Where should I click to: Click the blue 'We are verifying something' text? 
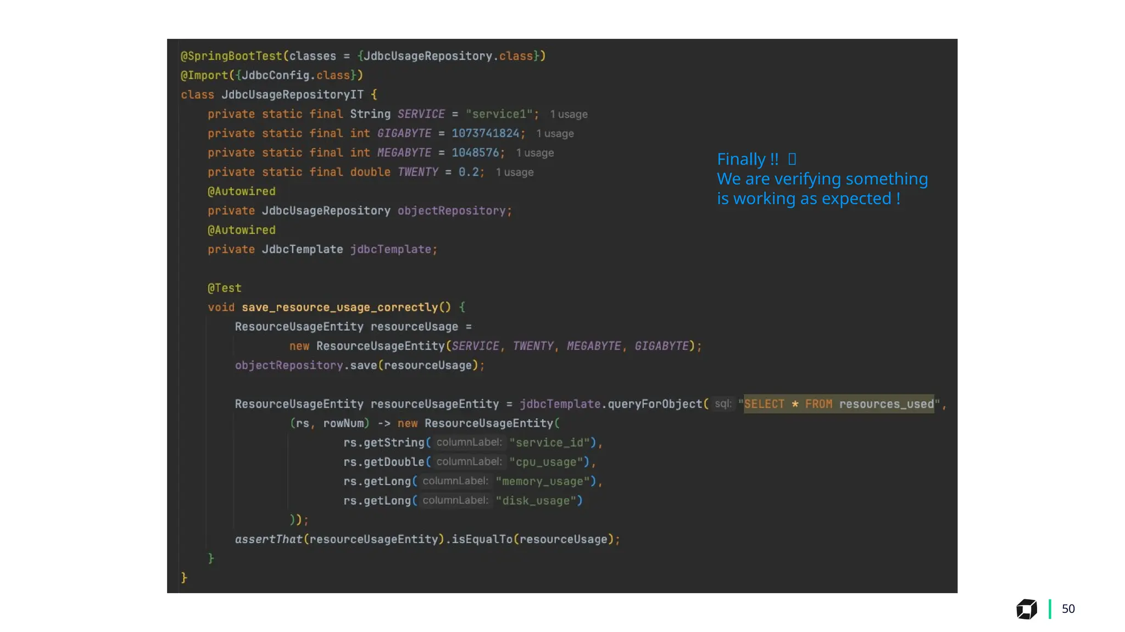click(822, 179)
